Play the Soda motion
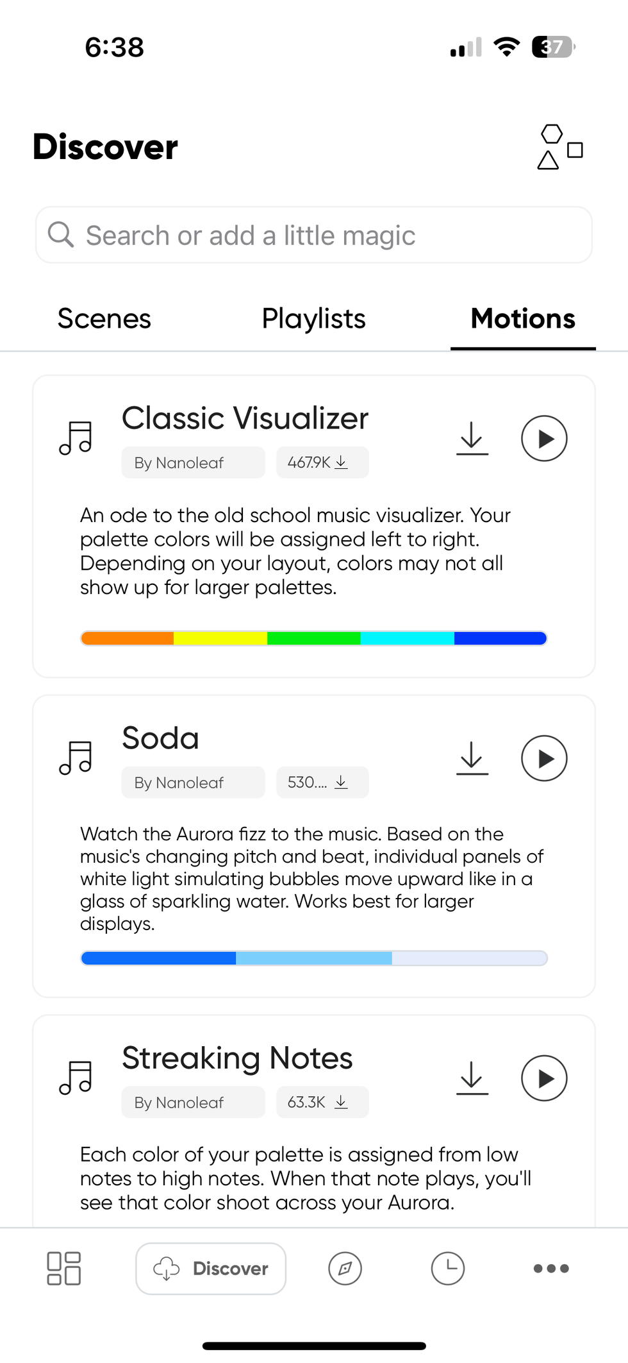 click(543, 758)
